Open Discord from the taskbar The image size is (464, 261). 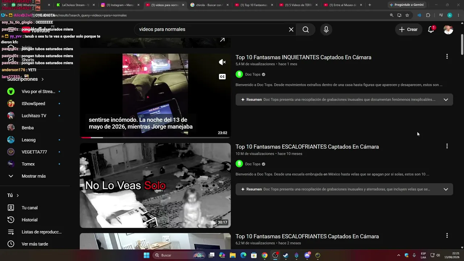click(307, 255)
